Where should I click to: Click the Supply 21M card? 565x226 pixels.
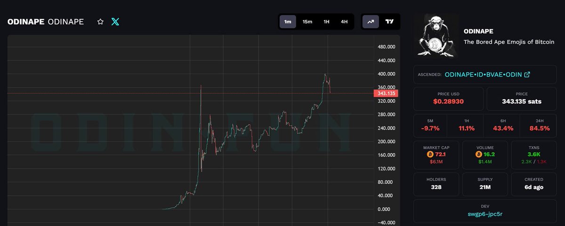(x=485, y=184)
